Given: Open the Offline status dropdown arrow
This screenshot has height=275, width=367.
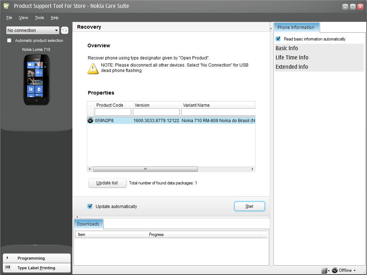Looking at the screenshot, I should [x=354, y=271].
